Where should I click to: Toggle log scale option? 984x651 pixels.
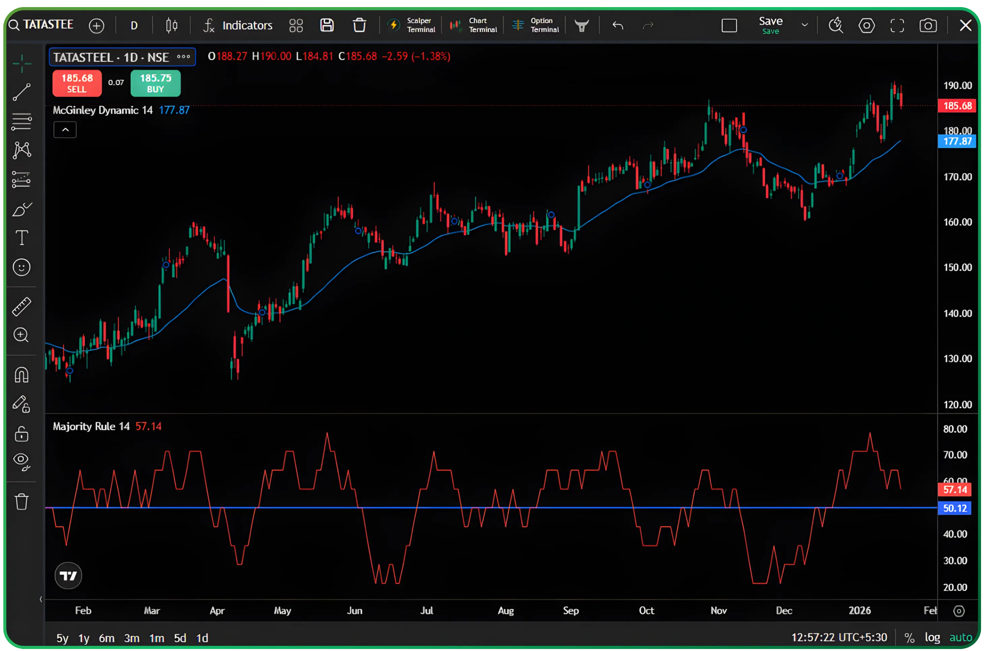(932, 637)
